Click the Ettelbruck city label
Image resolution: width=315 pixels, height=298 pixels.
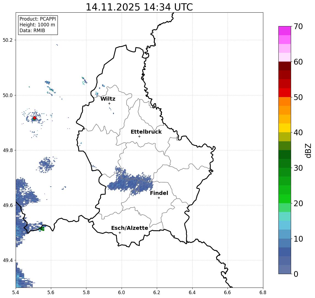coord(146,132)
